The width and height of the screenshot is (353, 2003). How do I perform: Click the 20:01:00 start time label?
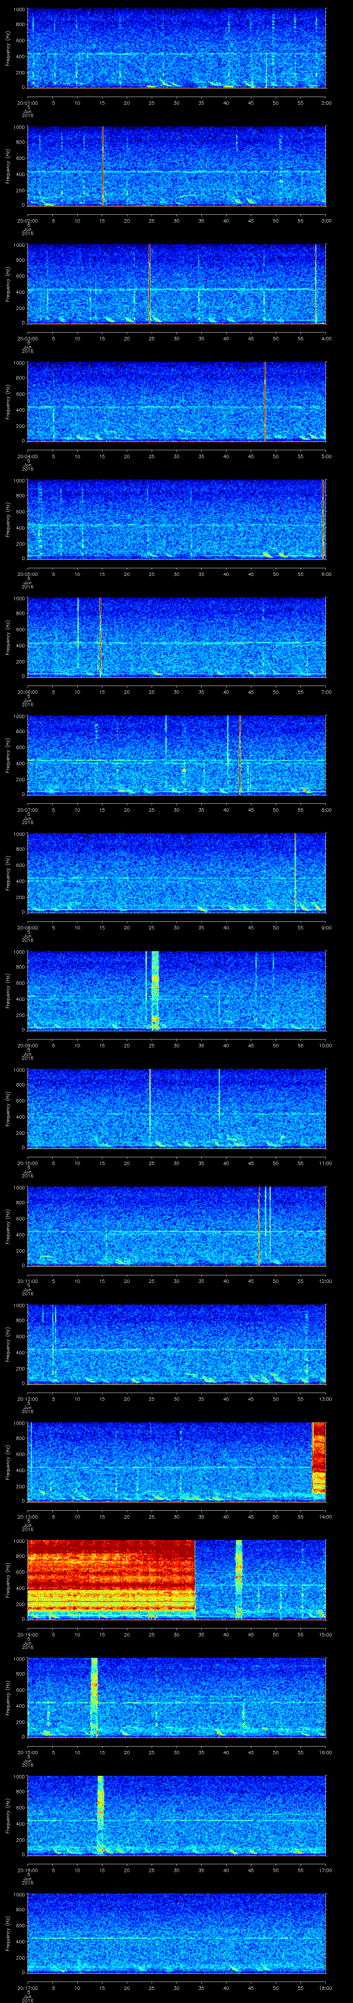pos(27,103)
